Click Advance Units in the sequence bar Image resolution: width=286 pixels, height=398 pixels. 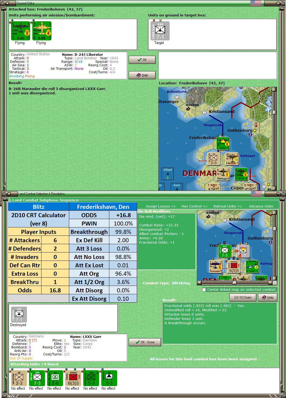tap(261, 206)
